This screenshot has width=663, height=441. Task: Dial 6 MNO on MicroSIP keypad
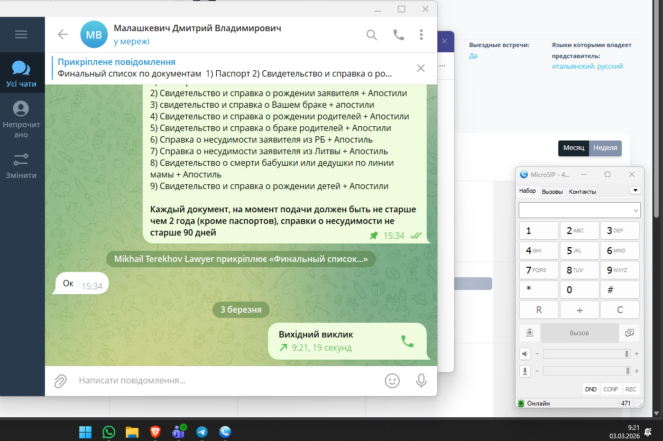tap(620, 250)
